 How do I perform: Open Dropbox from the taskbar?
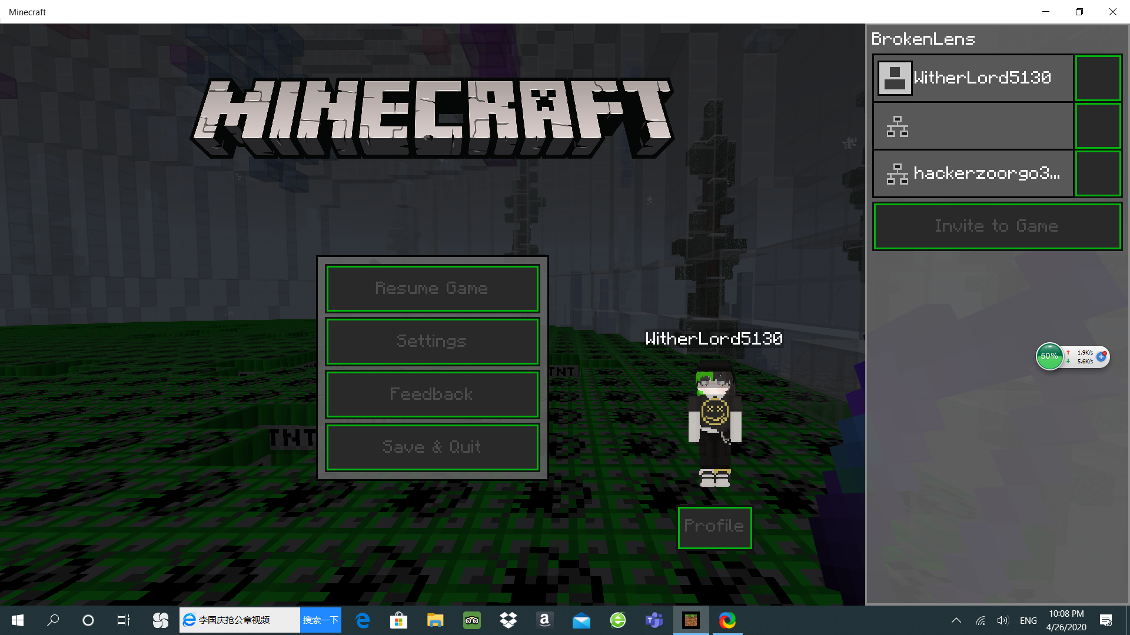click(508, 620)
